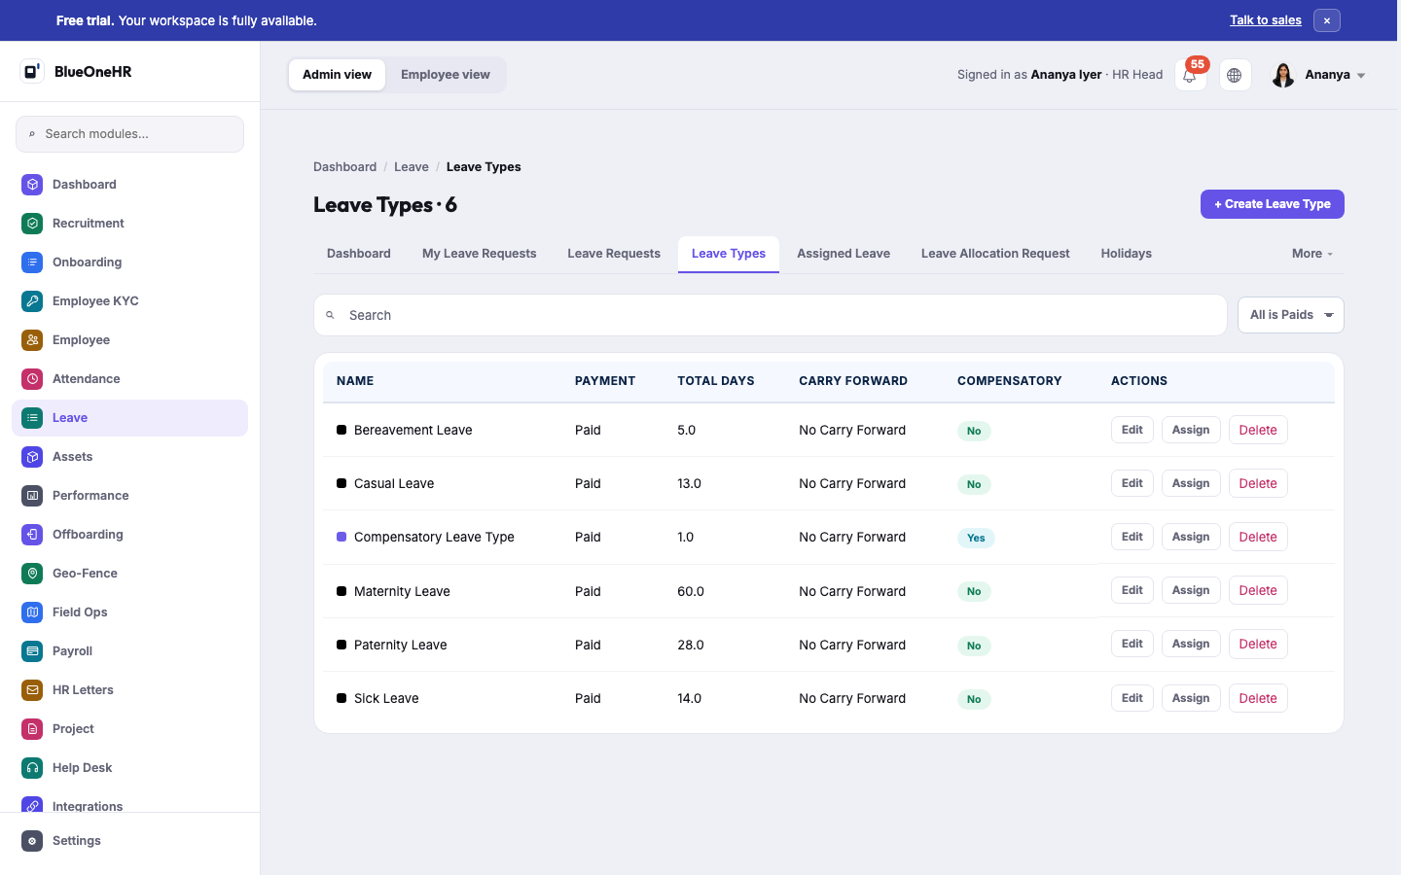
Task: Click the BlueOneHR logo icon
Action: (32, 71)
